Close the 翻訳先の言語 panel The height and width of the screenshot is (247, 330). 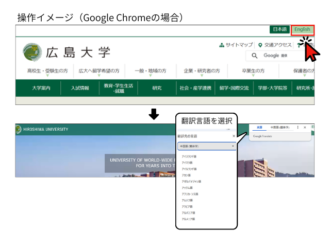coord(234,136)
